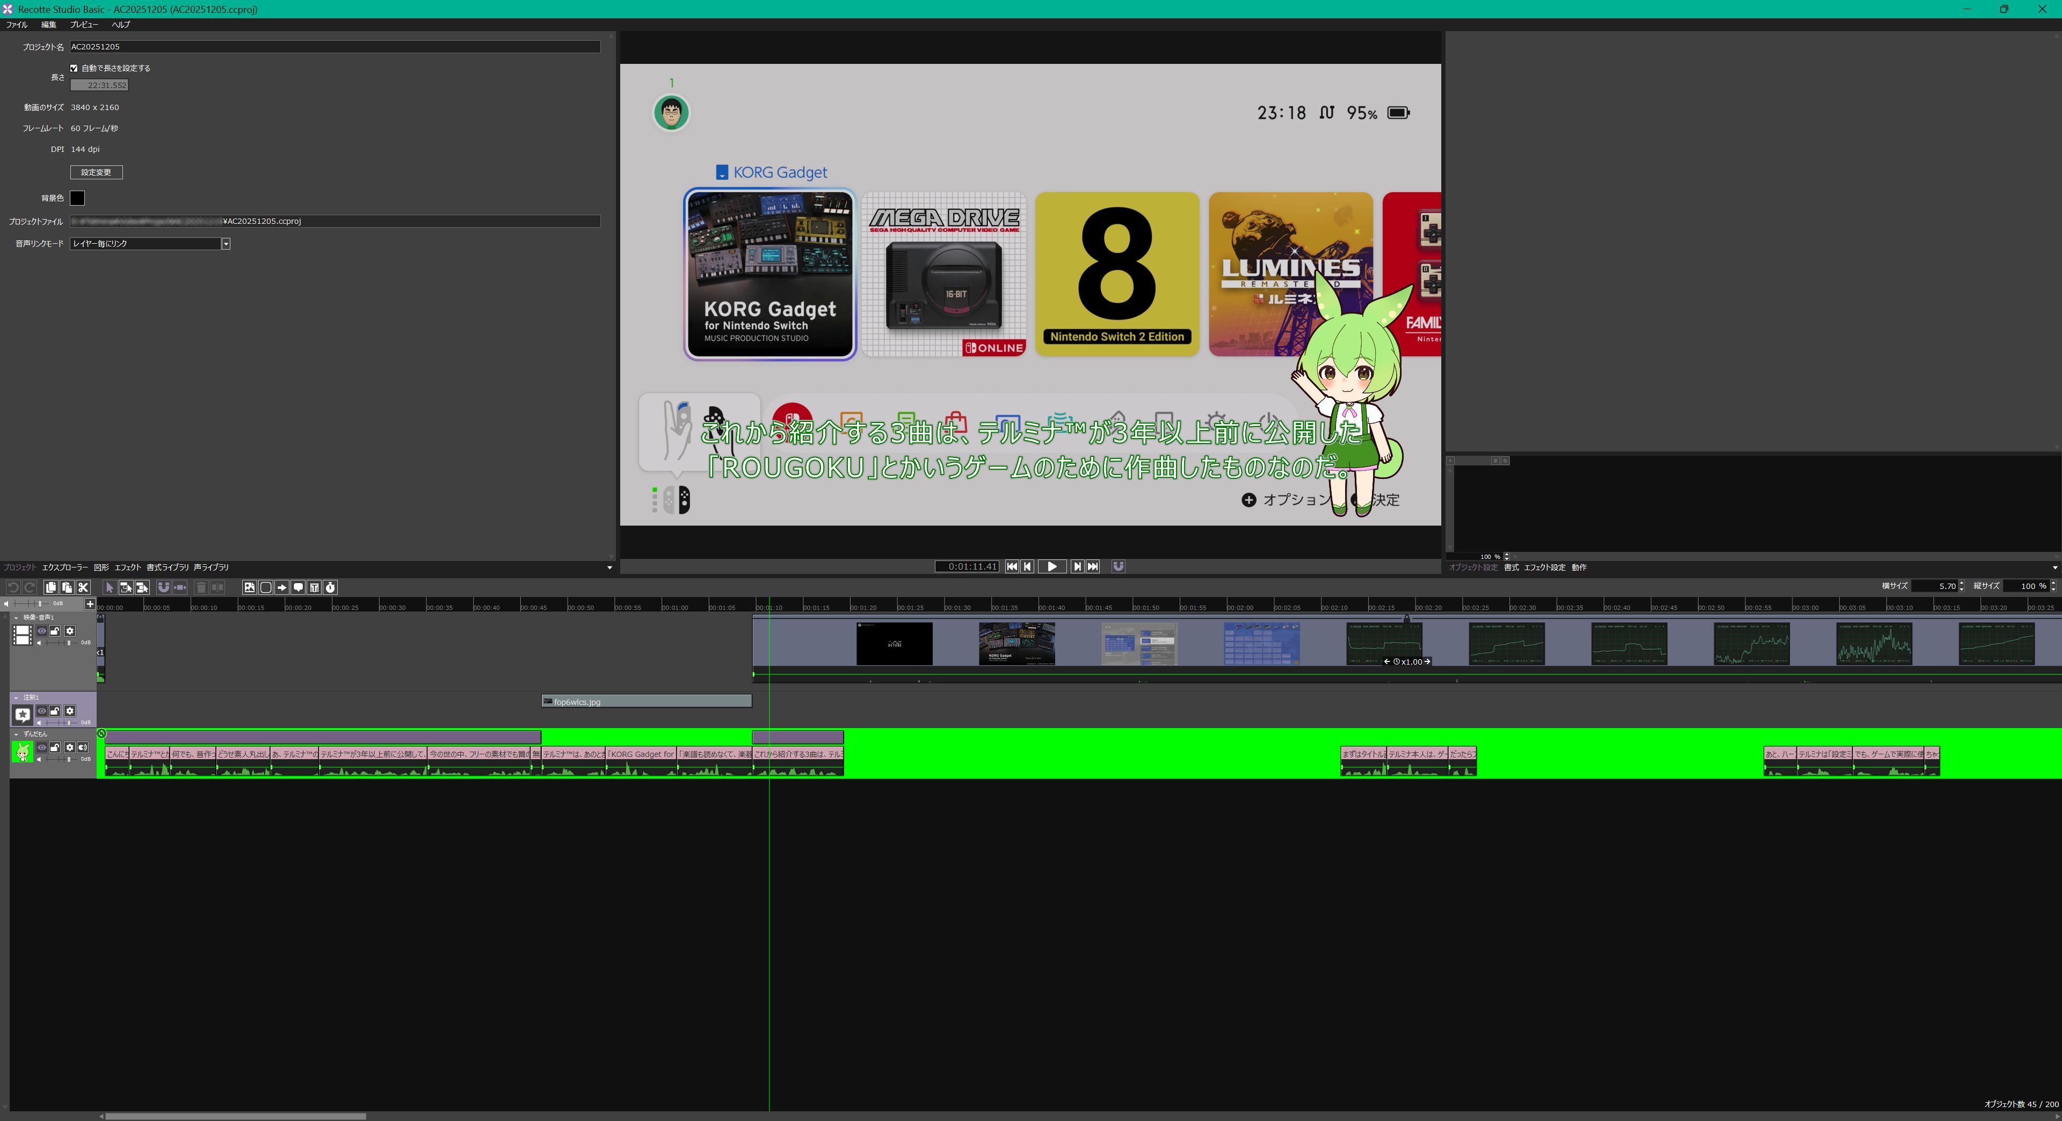Click the copy icon in timeline toolbar
The image size is (2062, 1121).
(x=50, y=587)
